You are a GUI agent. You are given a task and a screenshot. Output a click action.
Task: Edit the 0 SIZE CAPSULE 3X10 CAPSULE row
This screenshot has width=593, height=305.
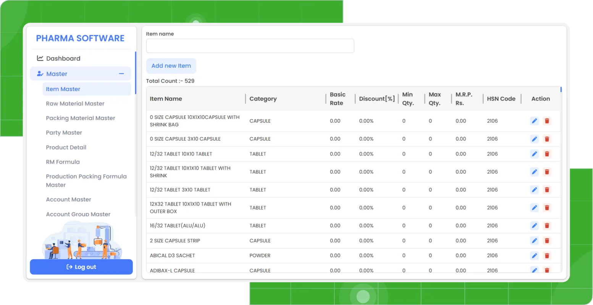coord(534,139)
